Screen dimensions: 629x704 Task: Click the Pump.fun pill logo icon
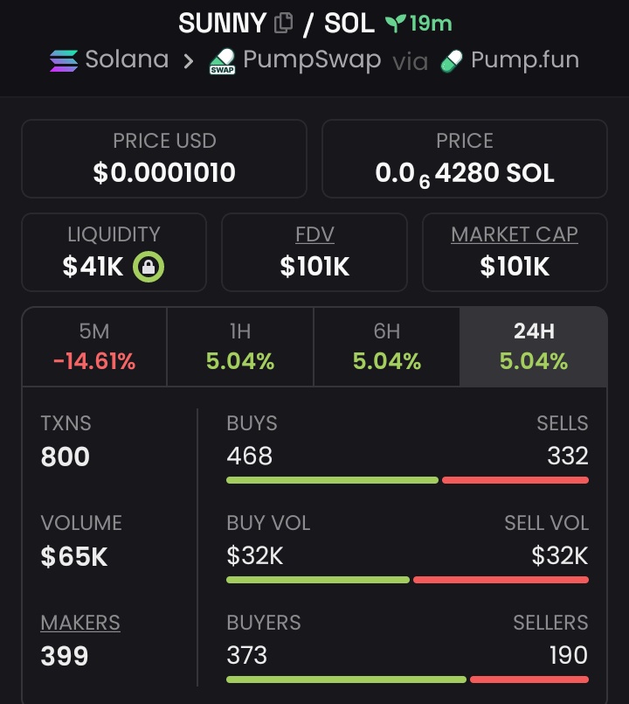click(451, 61)
